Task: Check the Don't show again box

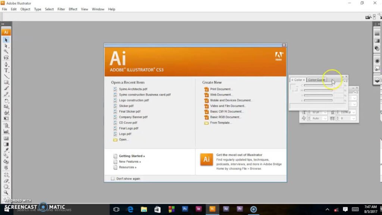Action: 113,179
